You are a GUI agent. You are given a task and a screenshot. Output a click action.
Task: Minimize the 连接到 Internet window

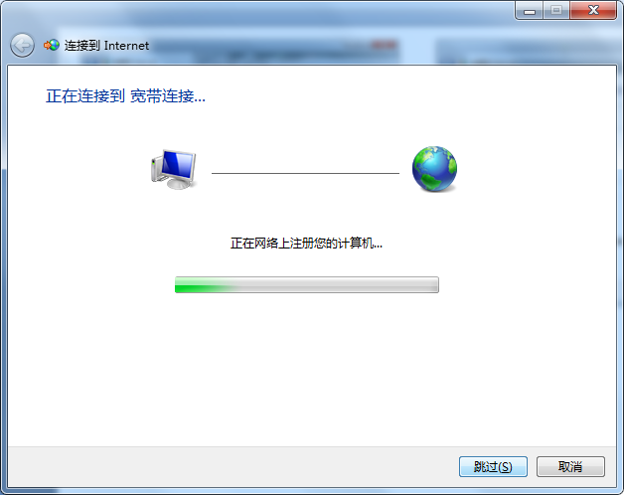pos(530,10)
